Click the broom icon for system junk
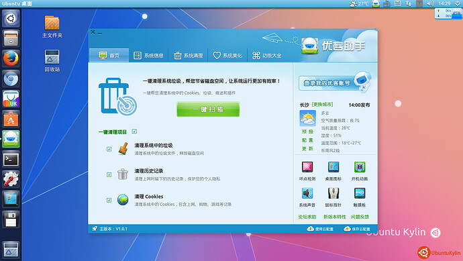 pos(123,148)
